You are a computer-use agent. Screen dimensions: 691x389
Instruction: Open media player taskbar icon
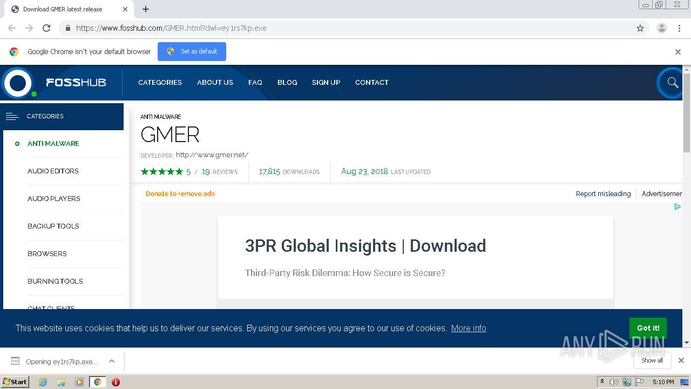[x=79, y=382]
